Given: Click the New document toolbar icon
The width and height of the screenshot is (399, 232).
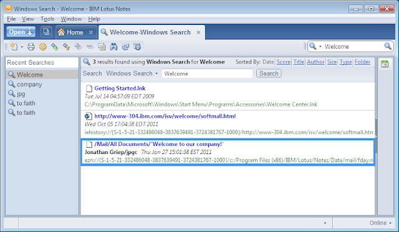Looking at the screenshot, I should (14, 47).
